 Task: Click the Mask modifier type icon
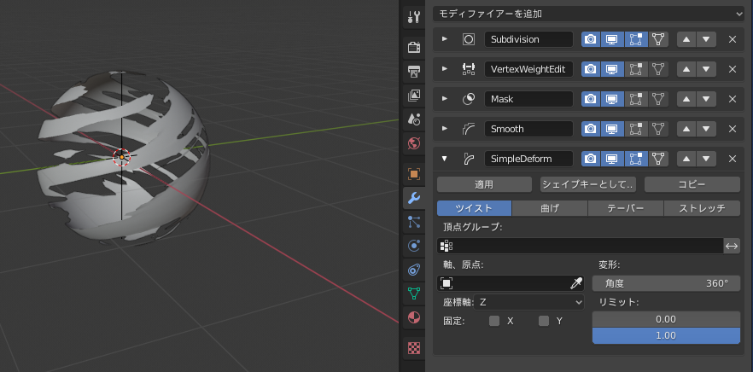(468, 99)
